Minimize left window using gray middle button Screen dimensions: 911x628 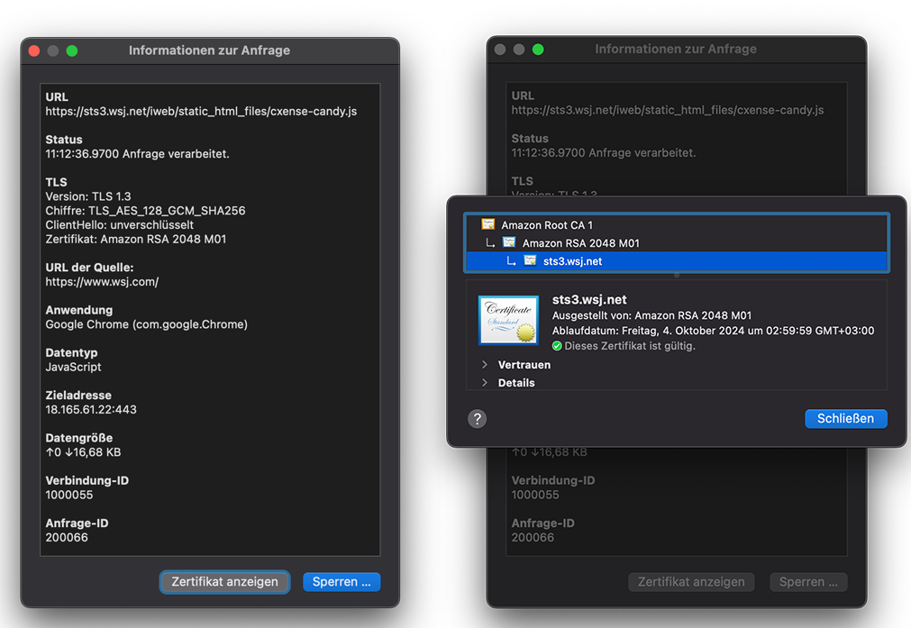[x=53, y=50]
